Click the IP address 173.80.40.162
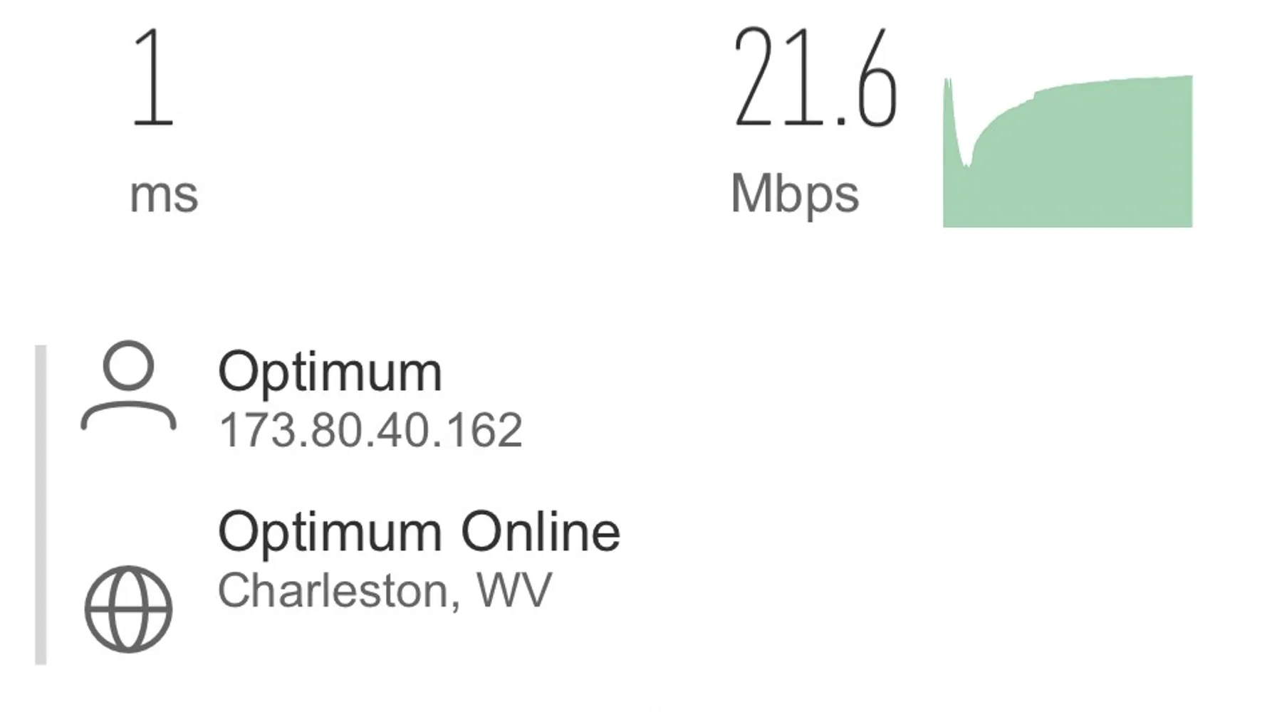 pos(370,431)
